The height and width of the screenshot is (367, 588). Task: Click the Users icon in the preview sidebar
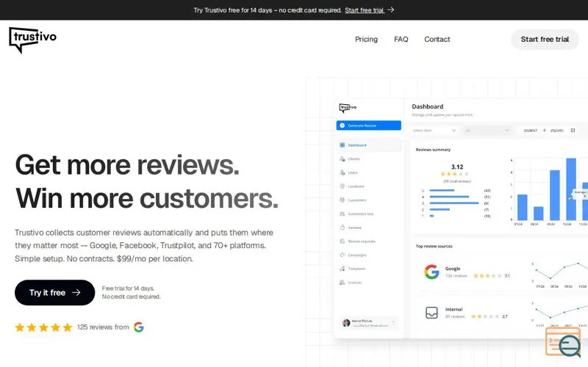pos(342,172)
